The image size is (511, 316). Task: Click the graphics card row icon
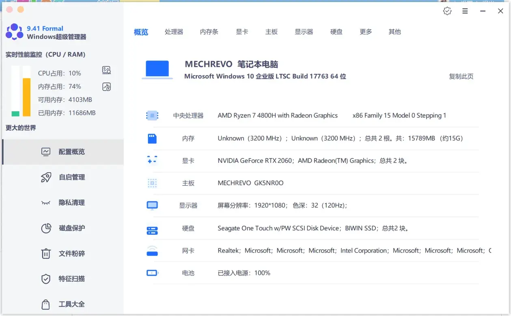(152, 160)
